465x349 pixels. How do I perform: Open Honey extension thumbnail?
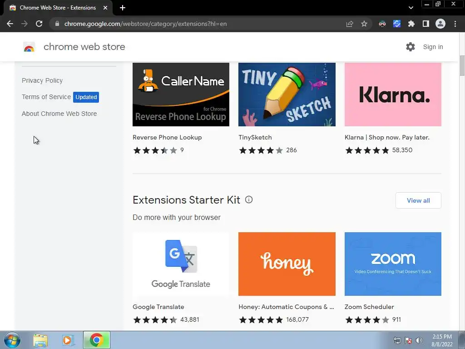tap(287, 264)
